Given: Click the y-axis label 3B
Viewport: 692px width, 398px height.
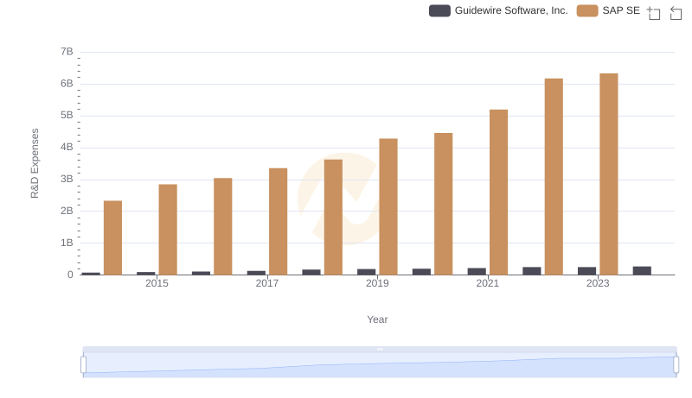Looking at the screenshot, I should [x=67, y=180].
